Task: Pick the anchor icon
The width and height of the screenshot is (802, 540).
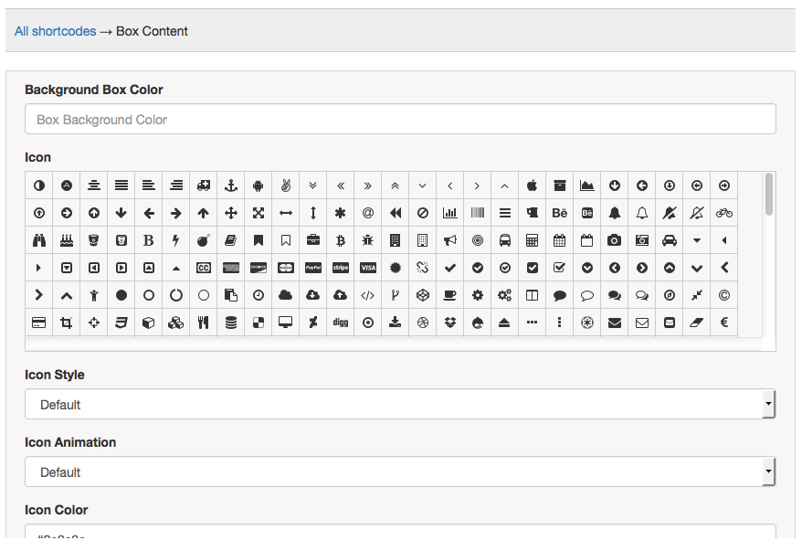Action: tap(231, 185)
